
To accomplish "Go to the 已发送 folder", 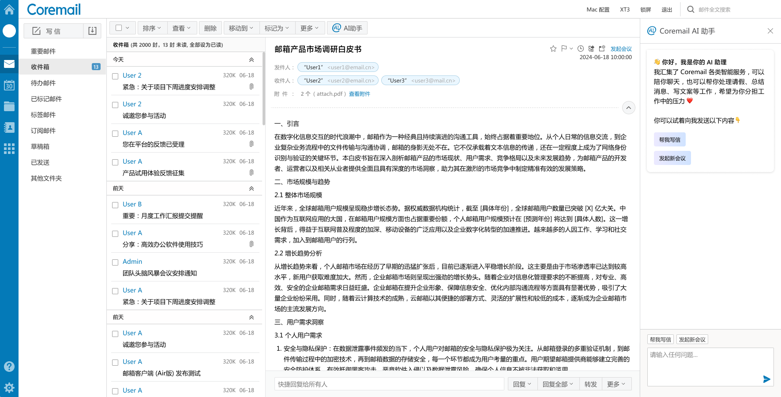I will pos(40,162).
